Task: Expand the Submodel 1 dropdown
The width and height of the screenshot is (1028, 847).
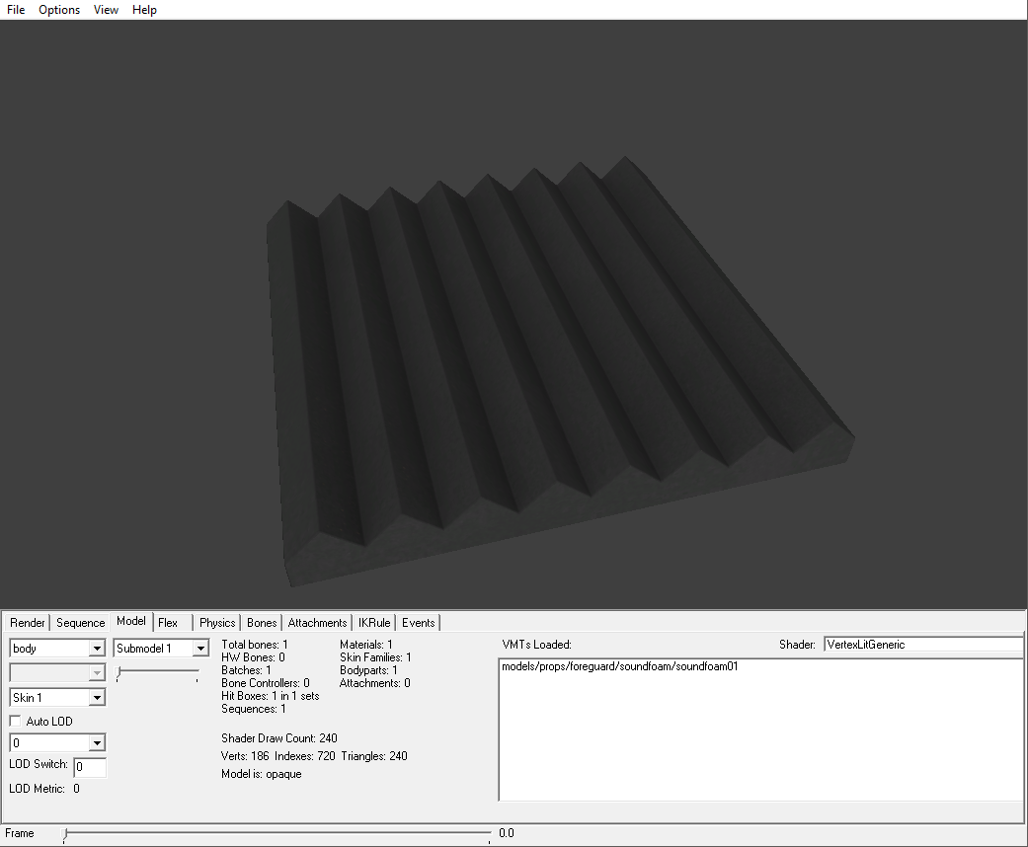Action: point(200,649)
